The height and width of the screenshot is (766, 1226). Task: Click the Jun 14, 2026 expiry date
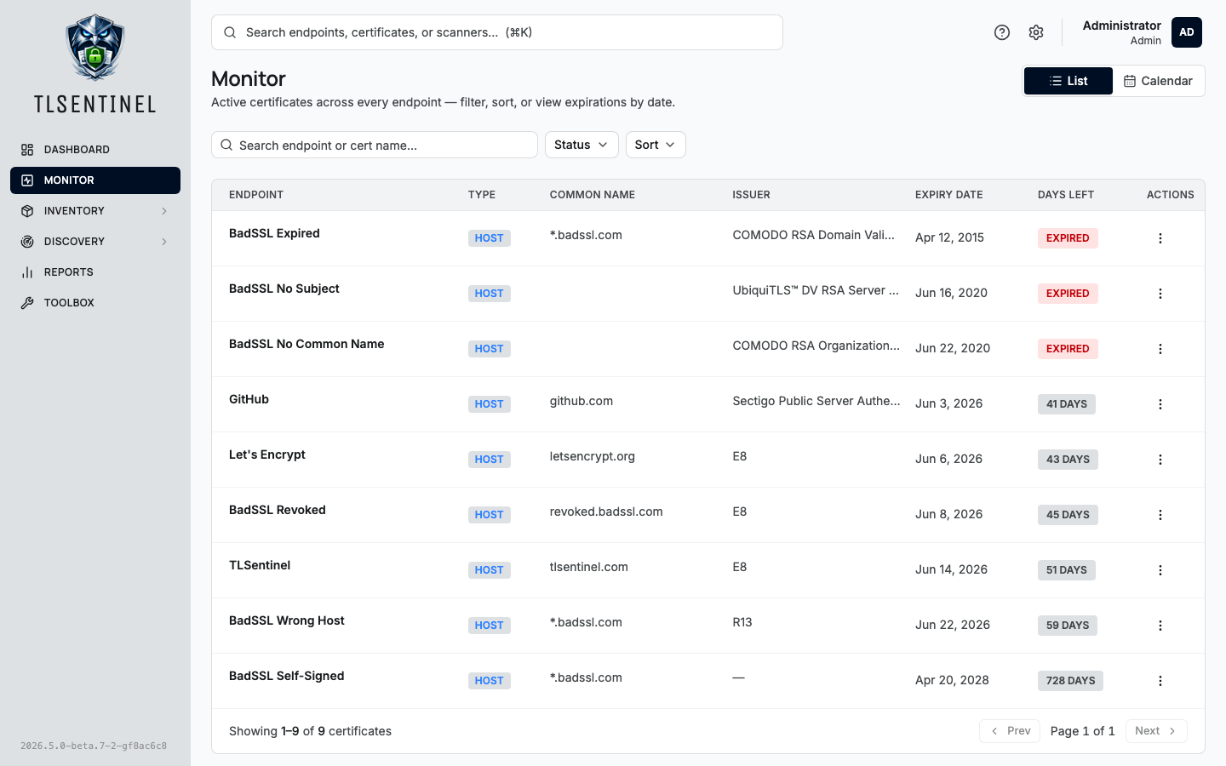(951, 569)
